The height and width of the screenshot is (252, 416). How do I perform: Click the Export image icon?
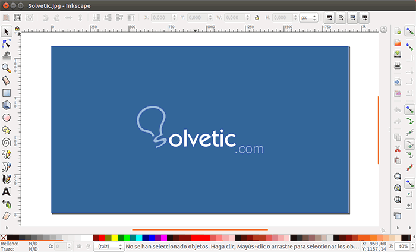coord(398,93)
